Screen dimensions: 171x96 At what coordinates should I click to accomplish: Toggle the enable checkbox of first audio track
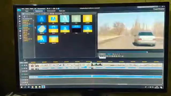[x=25, y=69]
